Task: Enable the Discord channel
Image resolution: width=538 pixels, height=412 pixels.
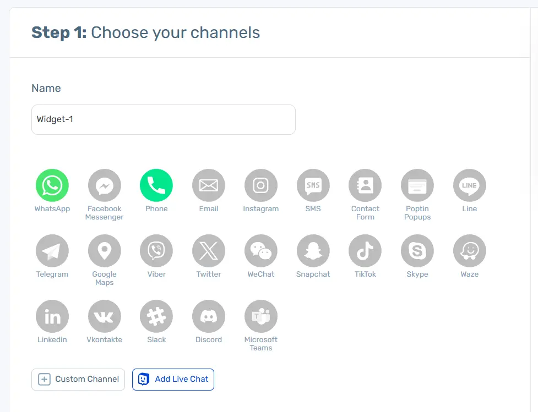Action: pyautogui.click(x=209, y=316)
